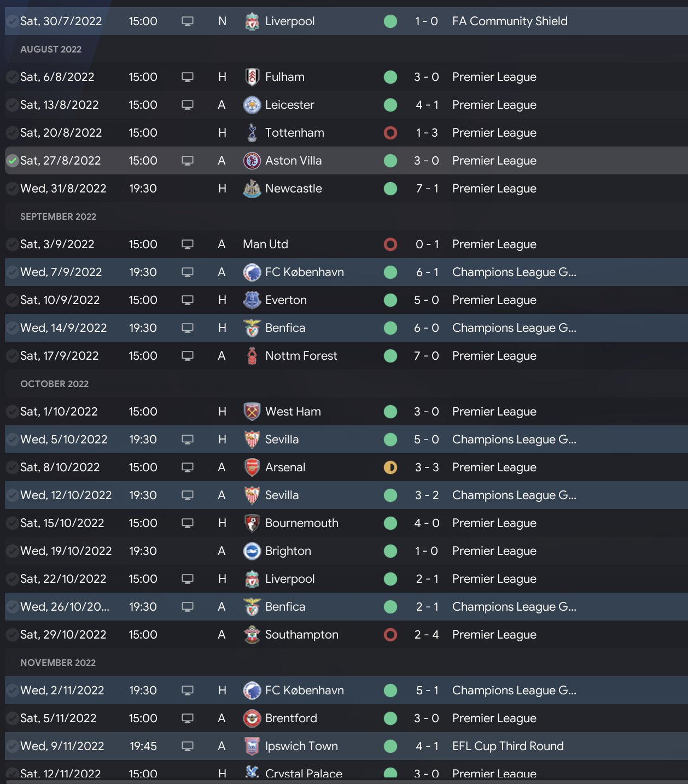Click TV broadcast icon on Everton fixture
The width and height of the screenshot is (688, 784).
pyautogui.click(x=188, y=300)
